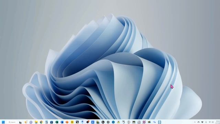
Task: Open the blue diamond-shaped taskbar app
Action: (82, 122)
